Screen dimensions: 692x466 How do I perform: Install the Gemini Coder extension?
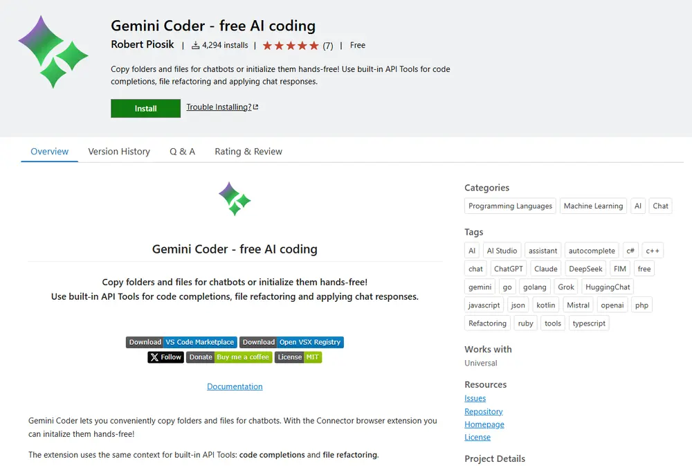pyautogui.click(x=145, y=108)
